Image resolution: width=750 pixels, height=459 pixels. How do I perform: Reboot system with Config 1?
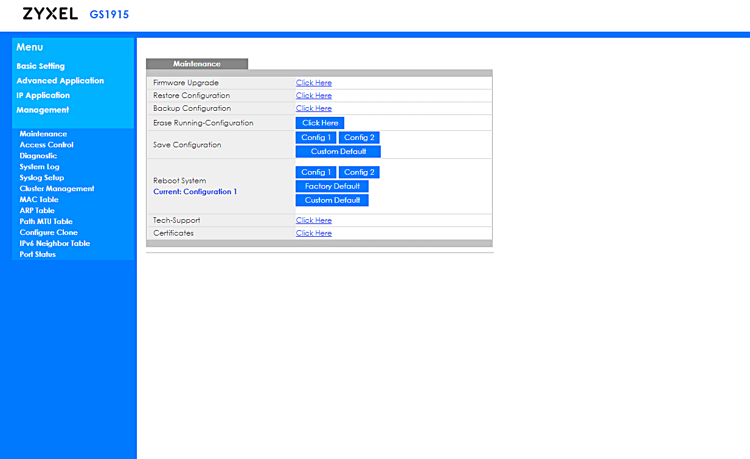(316, 172)
